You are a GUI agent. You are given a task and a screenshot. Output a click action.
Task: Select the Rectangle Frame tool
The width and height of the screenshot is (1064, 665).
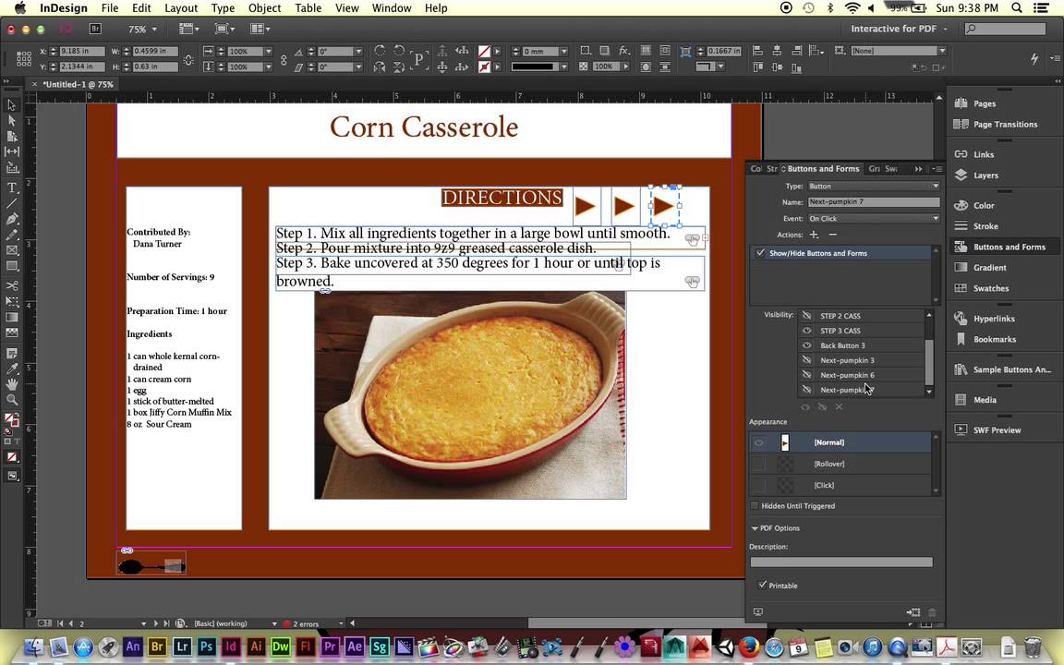pos(11,250)
